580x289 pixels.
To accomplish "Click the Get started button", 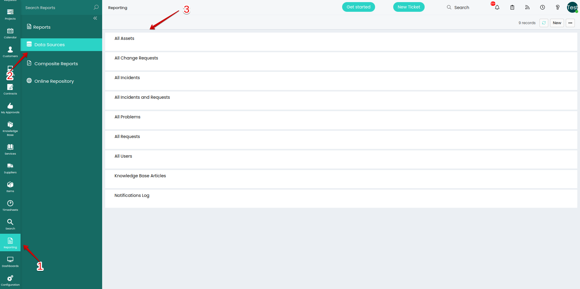I will [x=358, y=7].
